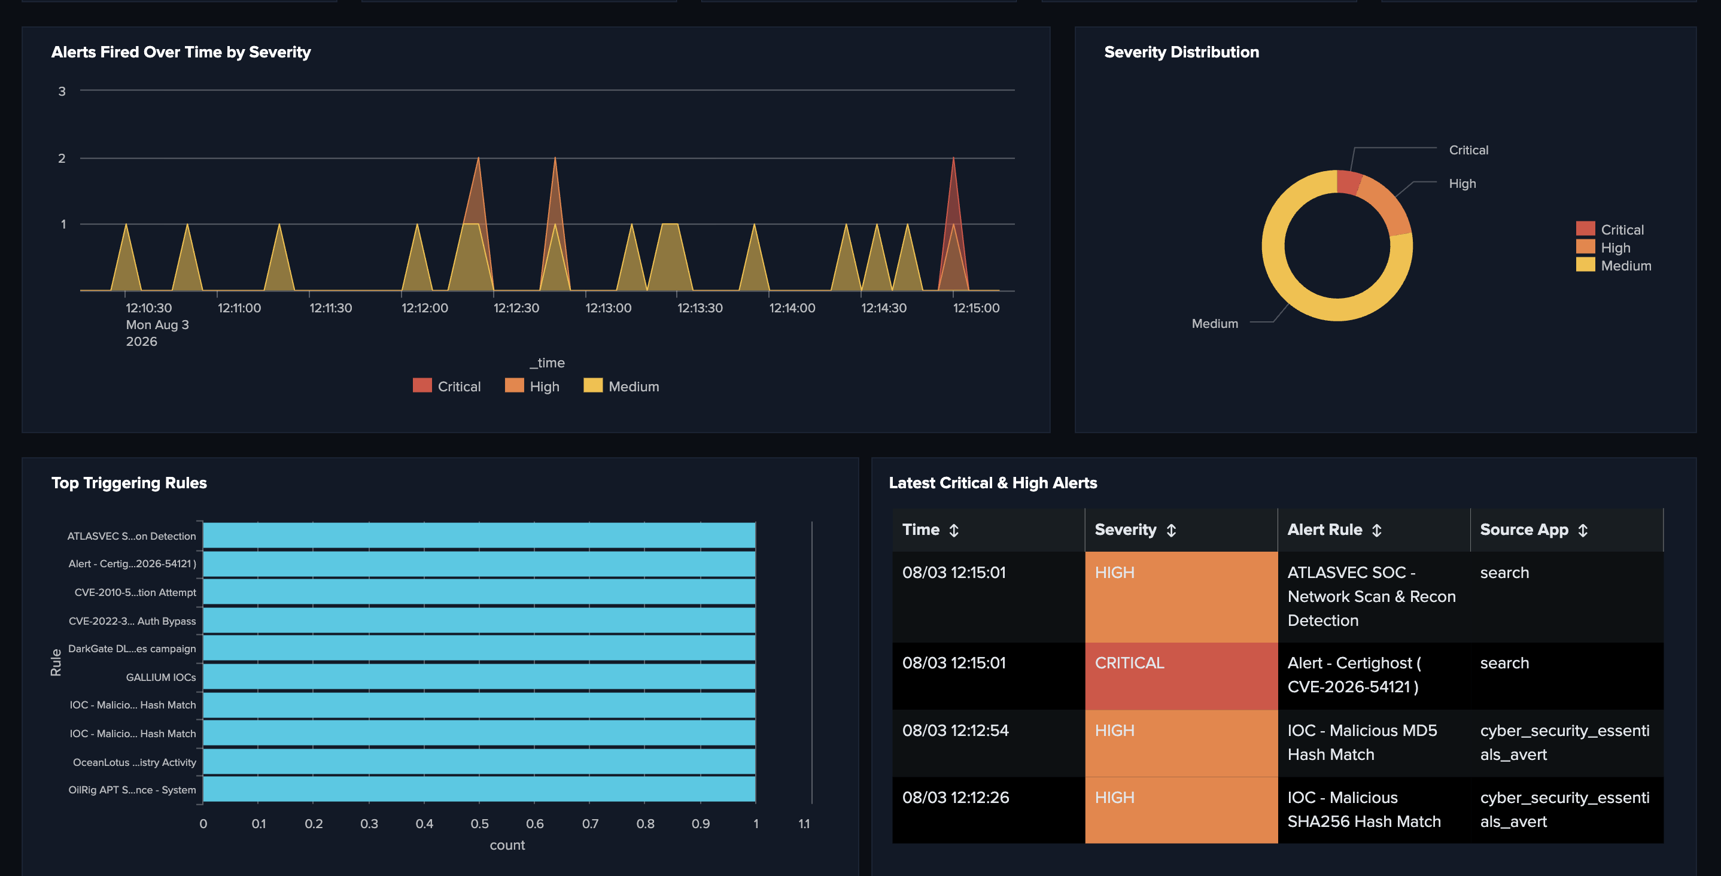This screenshot has width=1721, height=876.
Task: Sort table by Severity column arrows
Action: (x=1171, y=531)
